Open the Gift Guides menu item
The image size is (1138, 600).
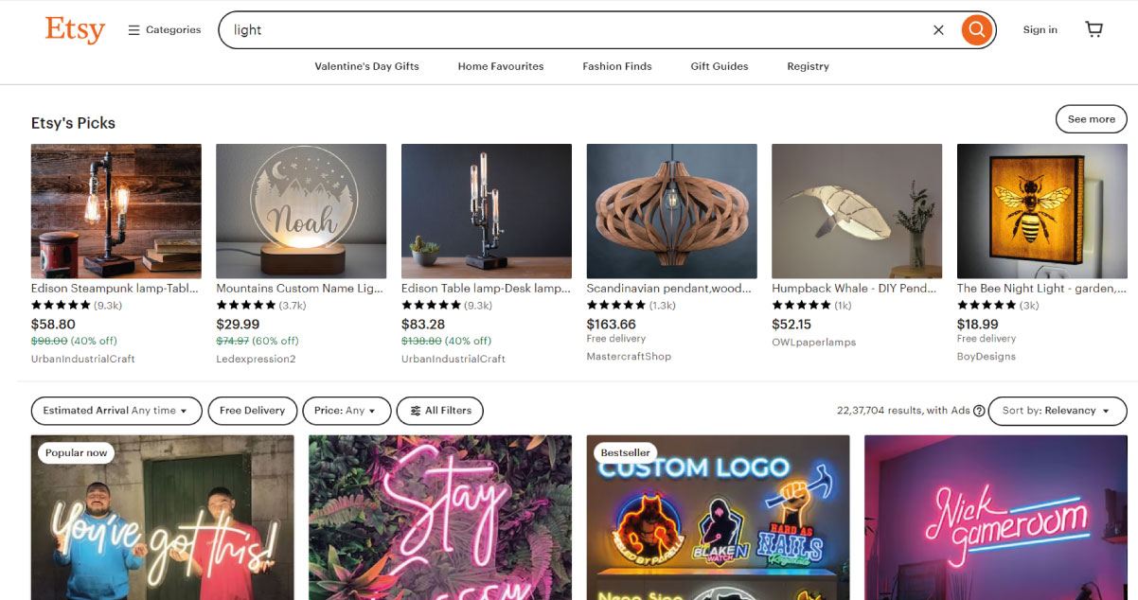[720, 66]
